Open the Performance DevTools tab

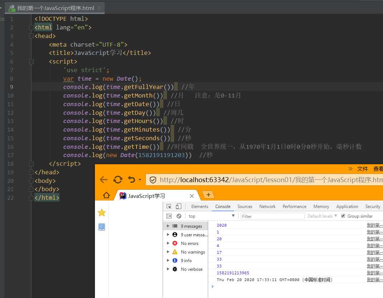pyautogui.click(x=295, y=207)
